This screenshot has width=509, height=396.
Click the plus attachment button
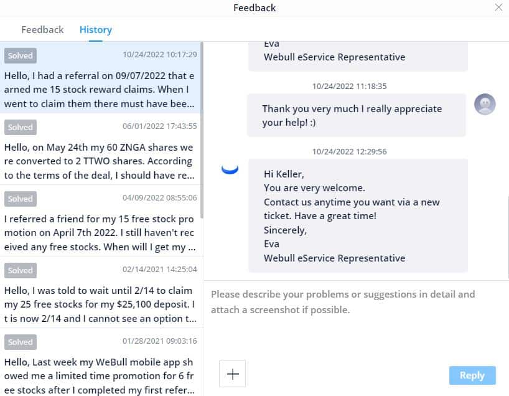coord(233,374)
